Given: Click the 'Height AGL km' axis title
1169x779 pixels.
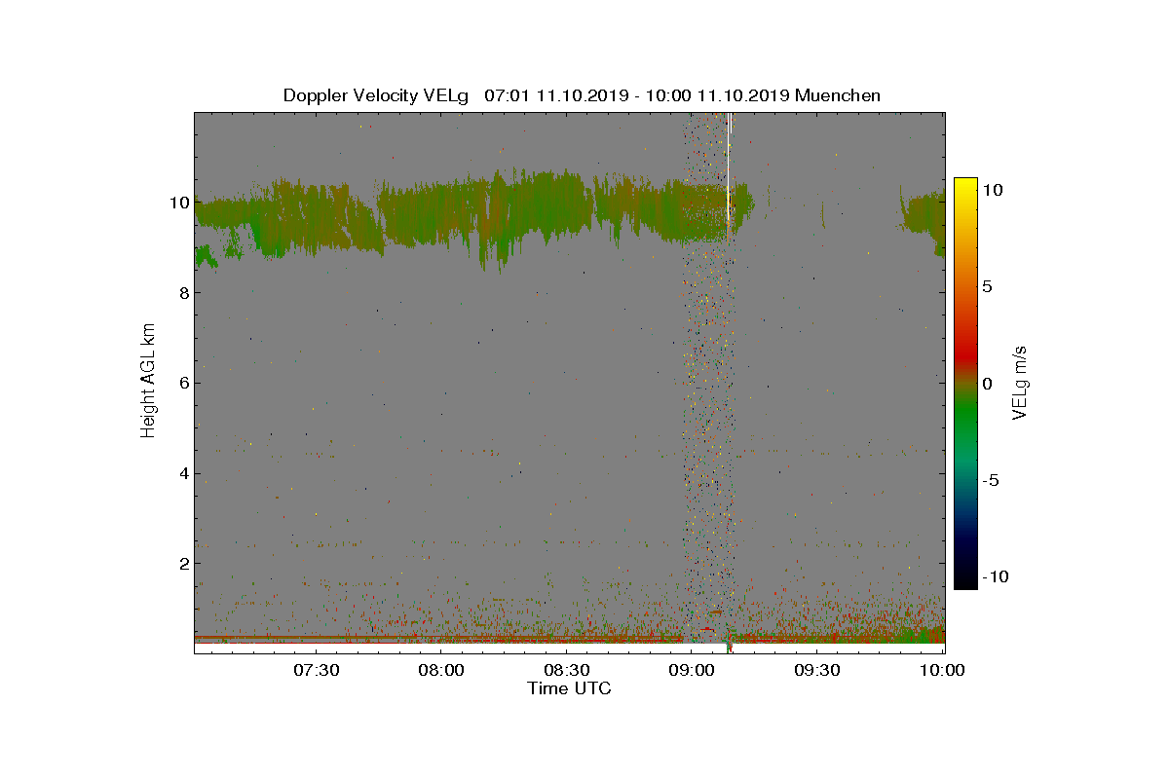Looking at the screenshot, I should (149, 383).
